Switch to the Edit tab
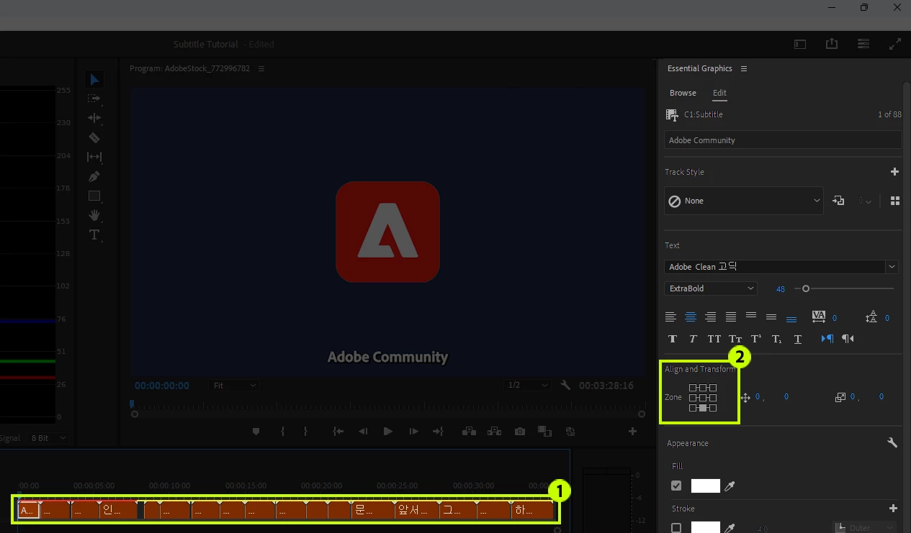The image size is (911, 533). click(x=719, y=93)
